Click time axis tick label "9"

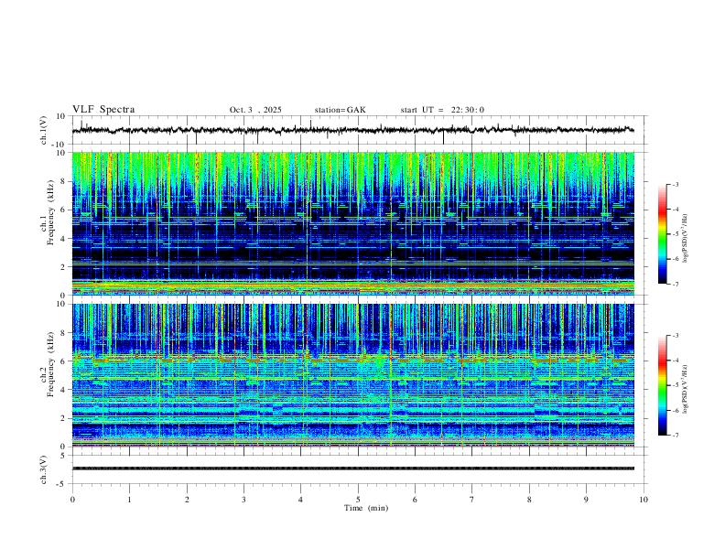[x=586, y=500]
